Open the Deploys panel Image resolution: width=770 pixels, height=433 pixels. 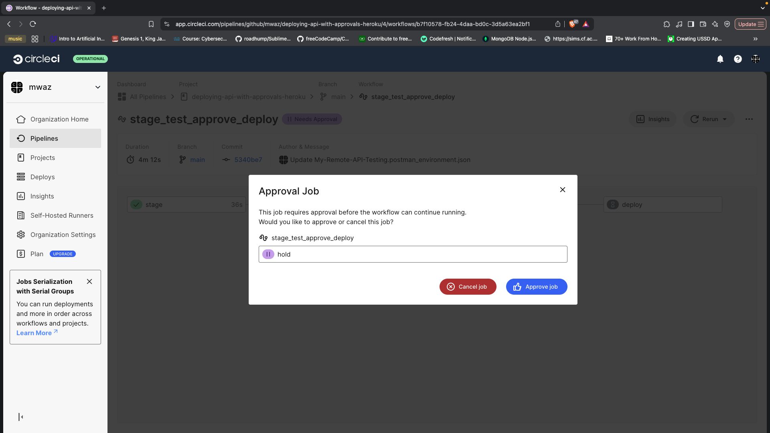43,177
